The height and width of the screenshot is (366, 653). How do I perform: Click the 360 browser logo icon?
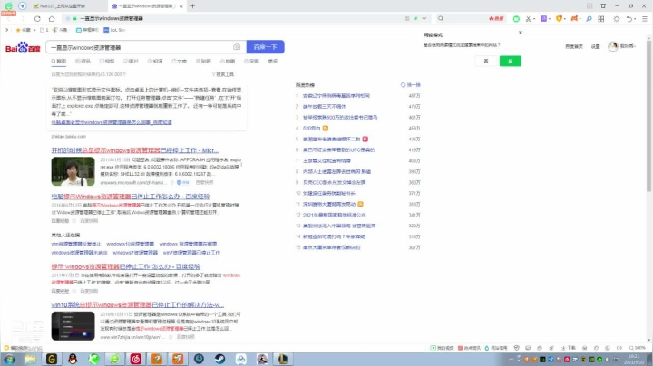pos(8,5)
